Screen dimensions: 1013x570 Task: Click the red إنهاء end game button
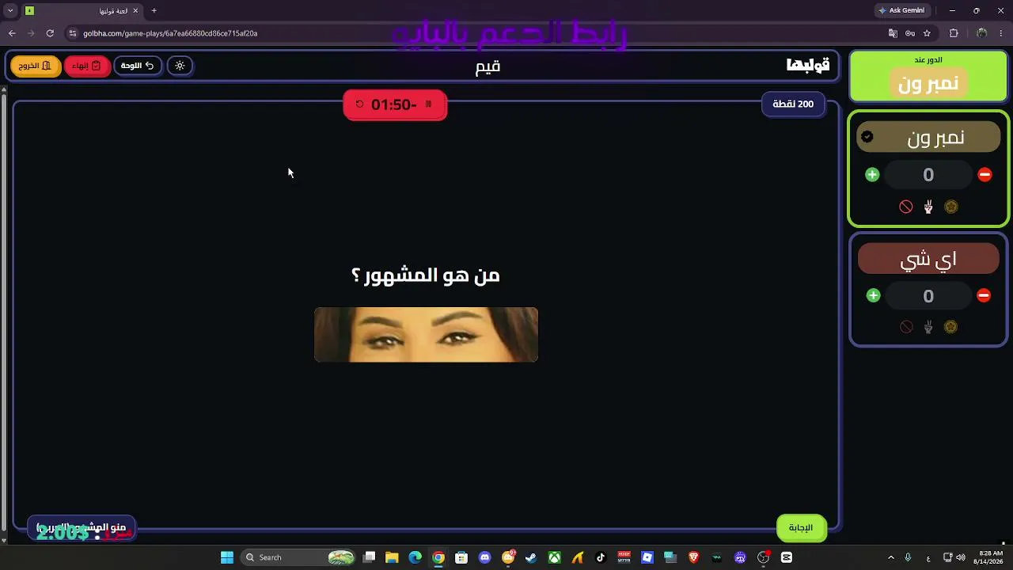point(87,66)
